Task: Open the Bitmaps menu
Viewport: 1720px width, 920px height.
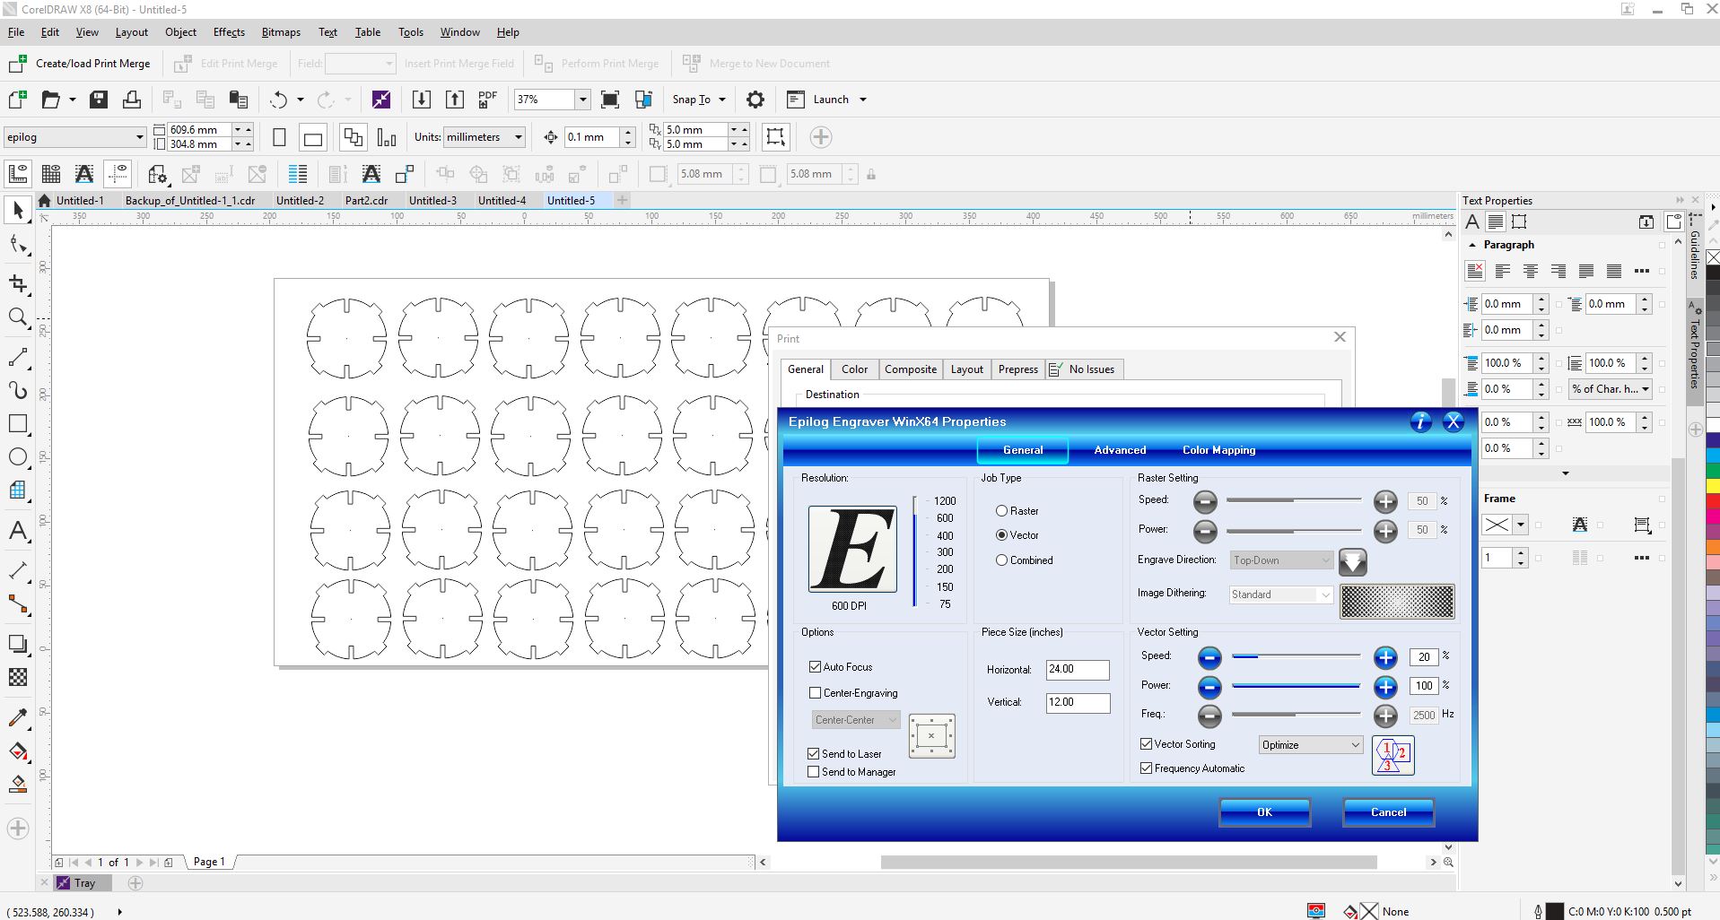Action: click(x=281, y=32)
